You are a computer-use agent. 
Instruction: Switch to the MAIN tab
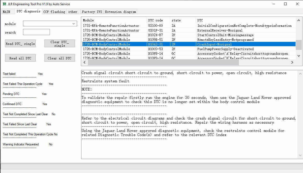pyautogui.click(x=7, y=12)
